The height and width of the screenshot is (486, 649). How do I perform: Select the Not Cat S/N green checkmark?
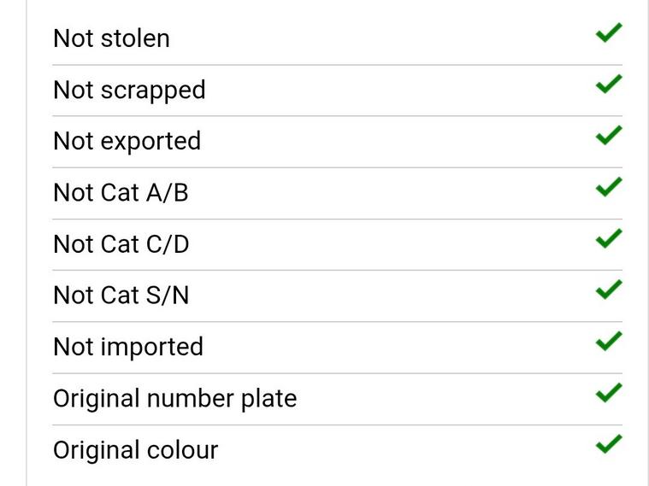[608, 290]
